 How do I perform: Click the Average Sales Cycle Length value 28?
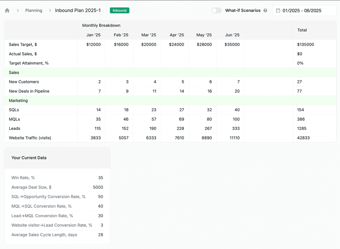pos(101,234)
